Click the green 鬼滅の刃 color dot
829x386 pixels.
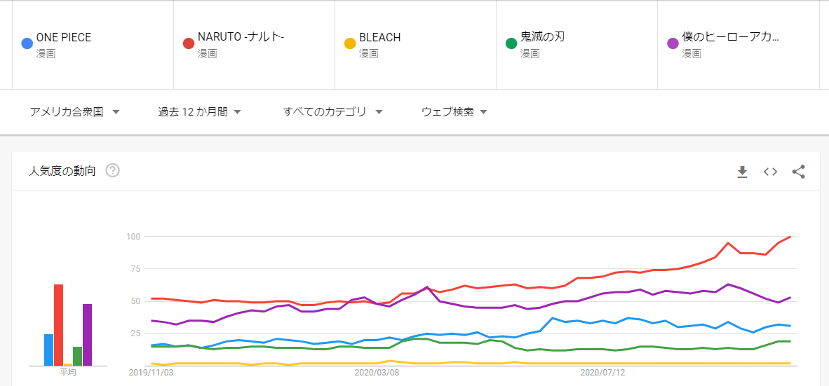click(511, 43)
